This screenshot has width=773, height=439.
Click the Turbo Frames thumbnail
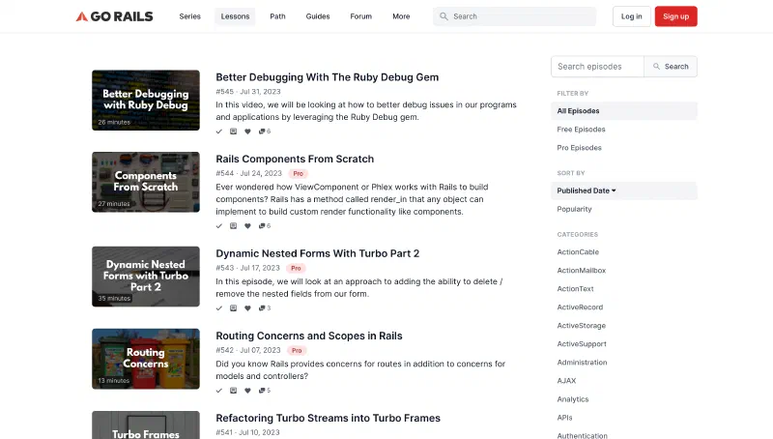pos(146,425)
